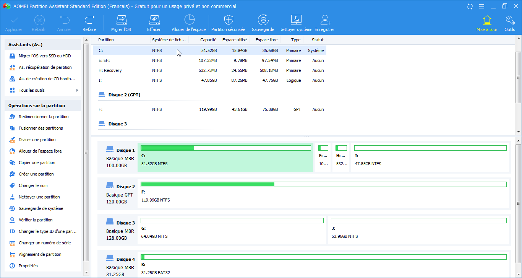522x278 pixels.
Task: Click the refresh arrows icon in the title bar
Action: 470,6
